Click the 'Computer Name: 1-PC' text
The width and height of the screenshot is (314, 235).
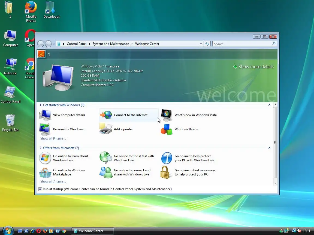[97, 85]
